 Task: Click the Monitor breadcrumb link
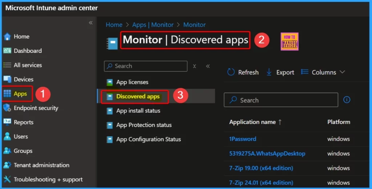pyautogui.click(x=195, y=25)
